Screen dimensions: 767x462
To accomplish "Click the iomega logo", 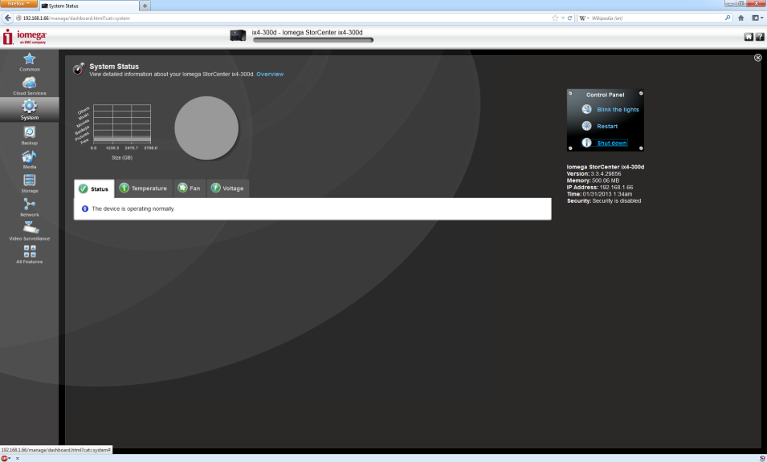I will (24, 37).
